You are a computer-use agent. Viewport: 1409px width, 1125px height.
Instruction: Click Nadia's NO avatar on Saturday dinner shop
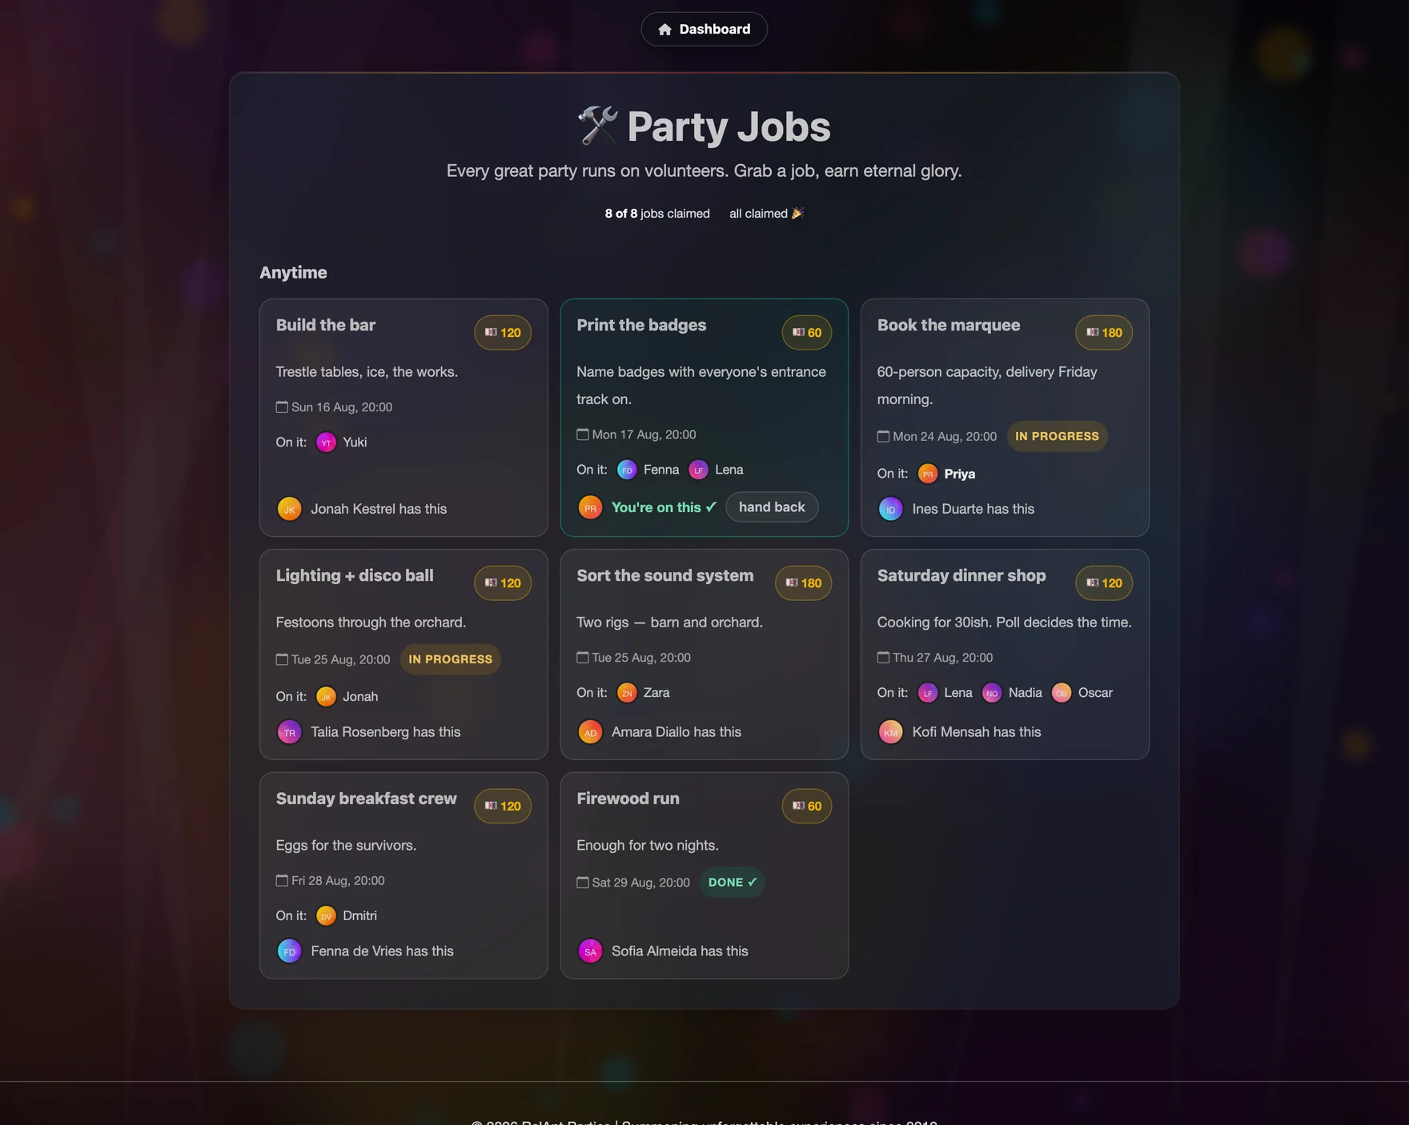[x=992, y=693]
